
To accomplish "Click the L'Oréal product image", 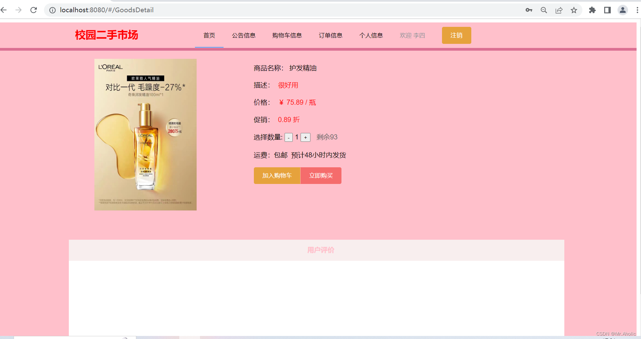I will point(145,134).
